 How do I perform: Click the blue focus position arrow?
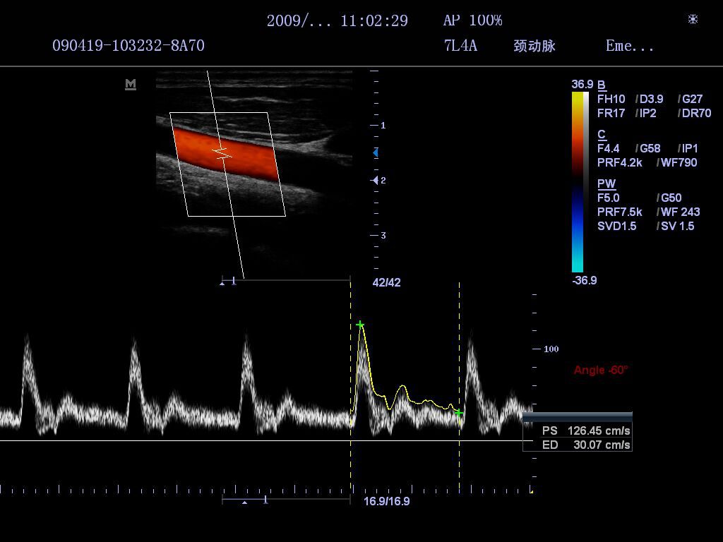(375, 152)
